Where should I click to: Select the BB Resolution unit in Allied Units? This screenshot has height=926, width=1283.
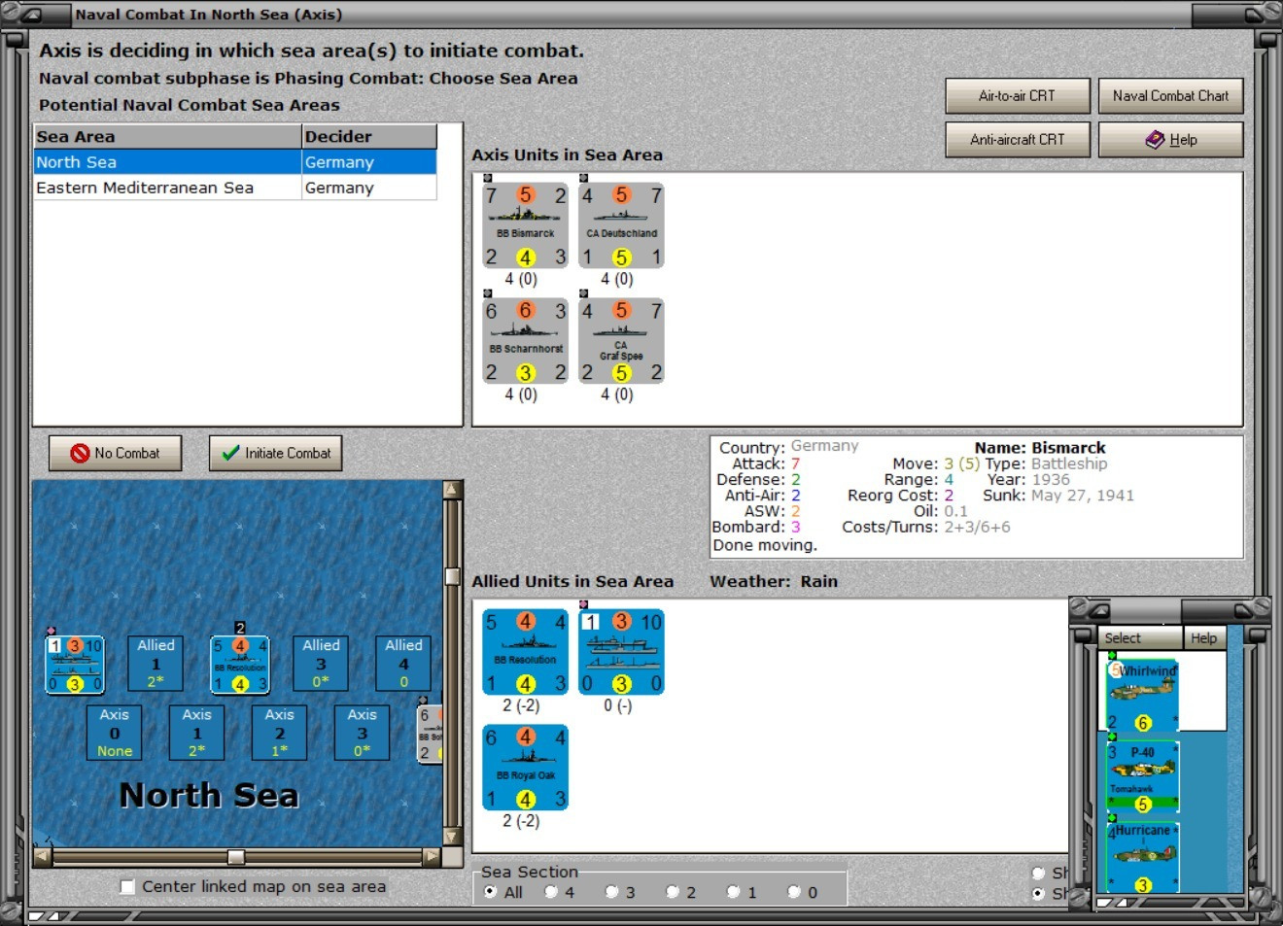(x=526, y=652)
